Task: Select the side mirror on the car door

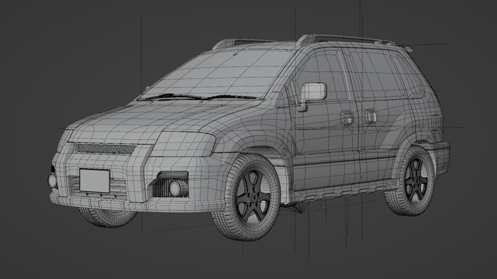Action: (312, 96)
